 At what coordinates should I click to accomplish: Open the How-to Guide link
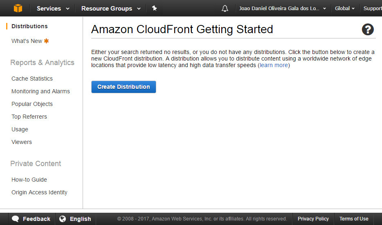[29, 180]
